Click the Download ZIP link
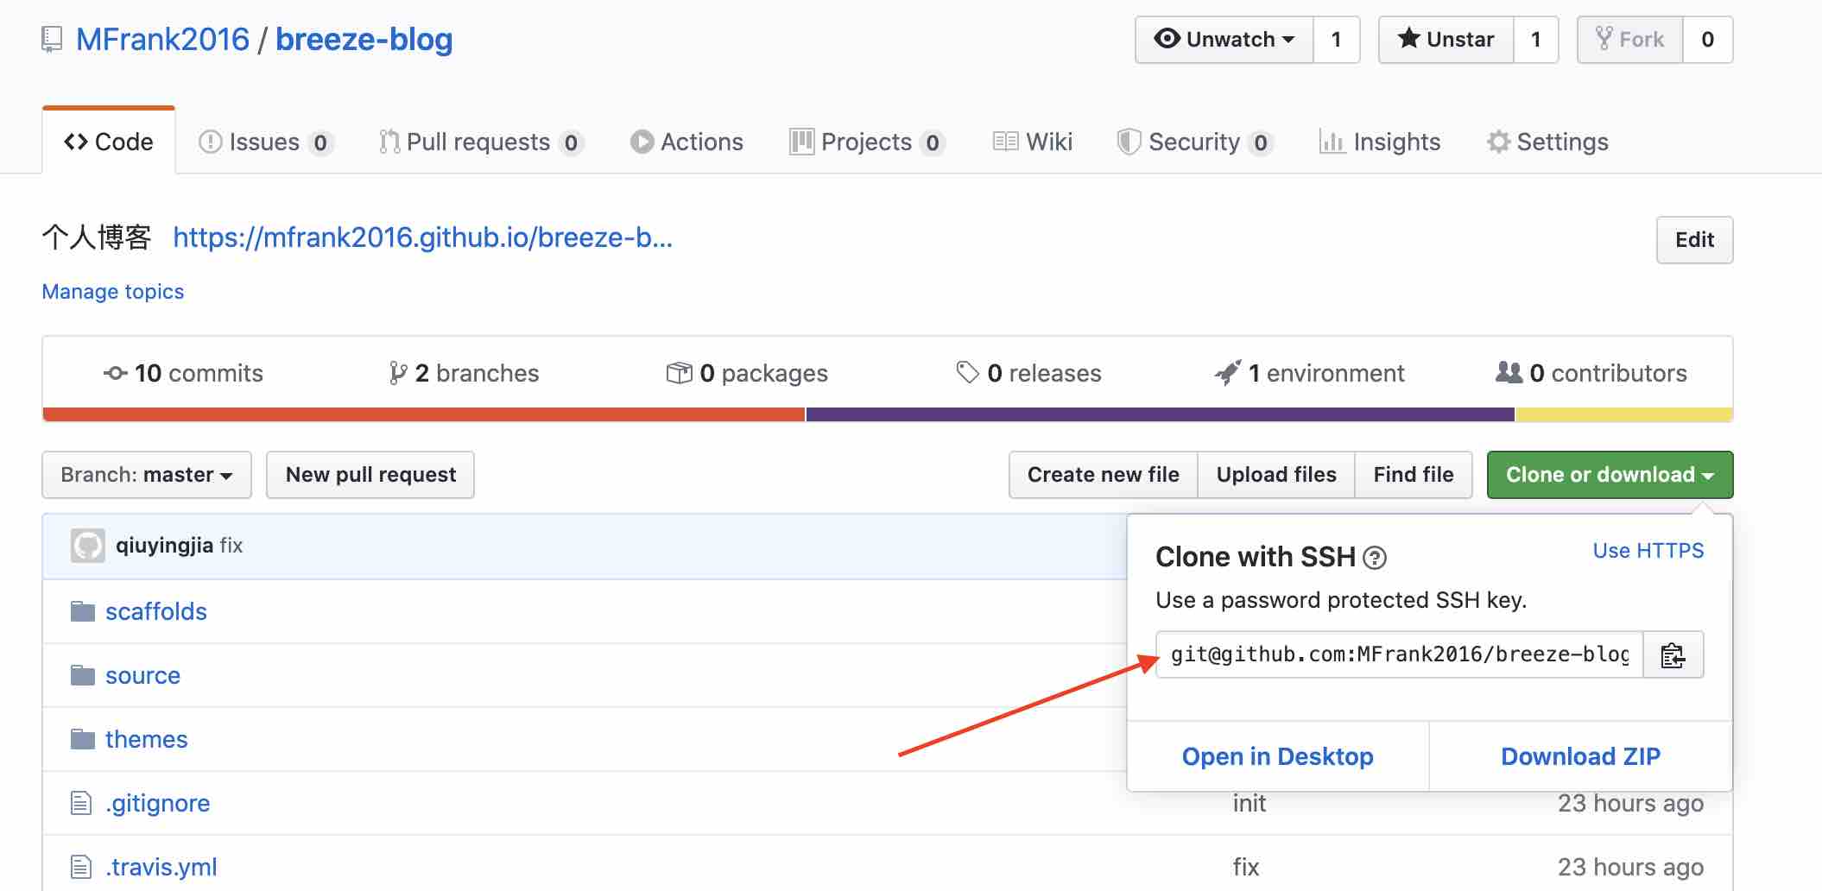The image size is (1822, 891). click(1580, 756)
